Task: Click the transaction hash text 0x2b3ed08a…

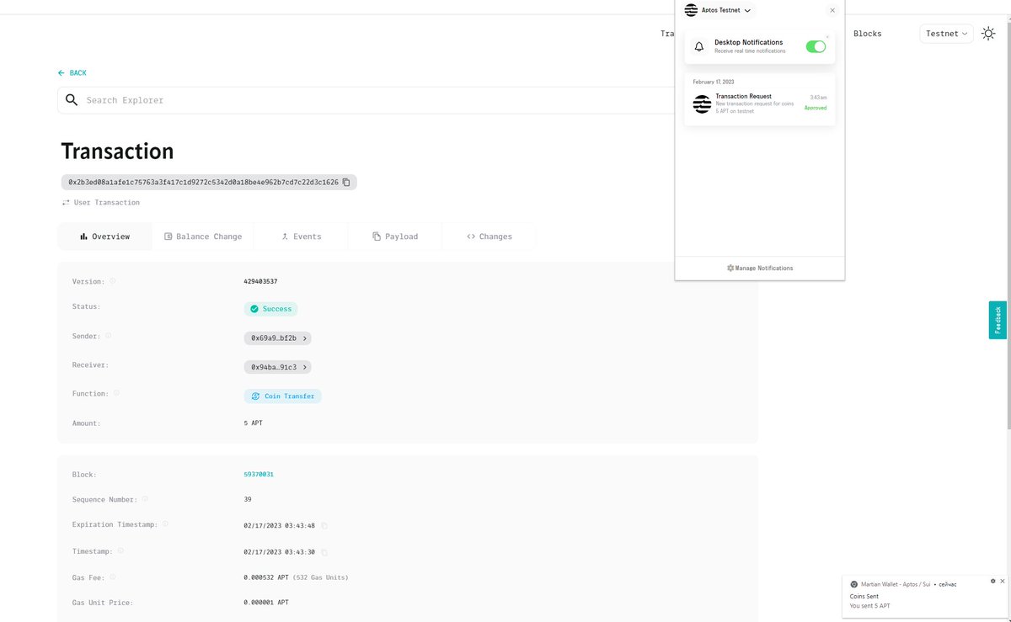Action: click(x=203, y=182)
